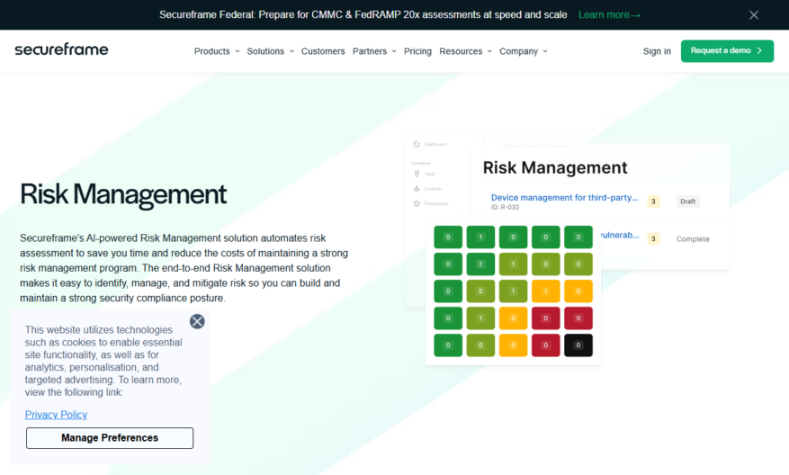Expand the Solutions menu chevron
Viewport: 789px width, 475px height.
point(291,51)
